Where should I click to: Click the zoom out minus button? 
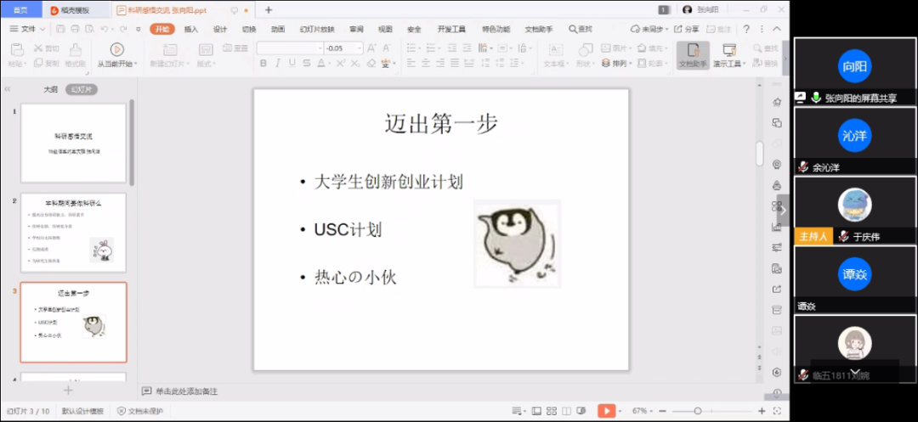pos(661,411)
